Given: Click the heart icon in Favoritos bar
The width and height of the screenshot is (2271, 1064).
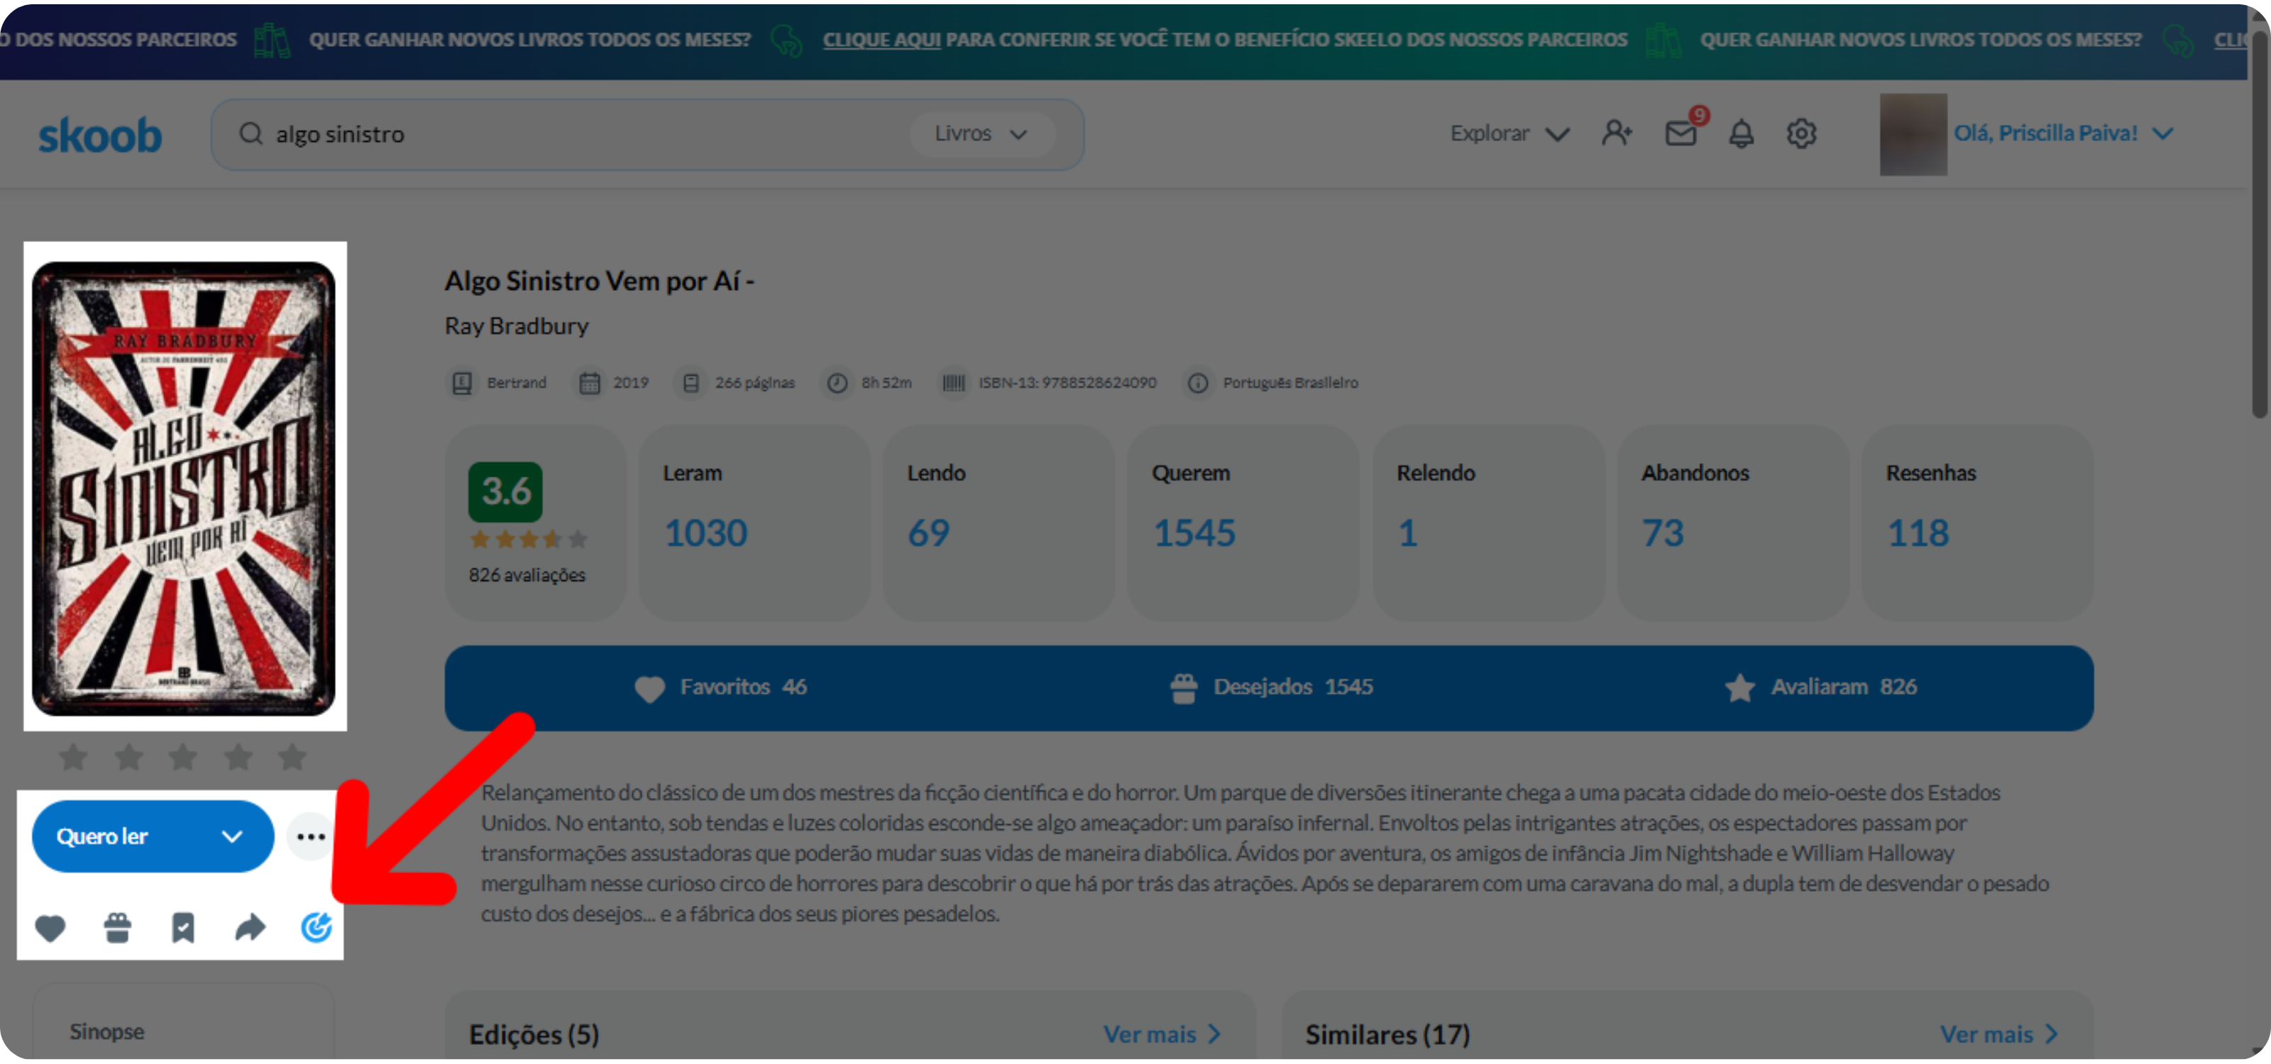Looking at the screenshot, I should [650, 689].
